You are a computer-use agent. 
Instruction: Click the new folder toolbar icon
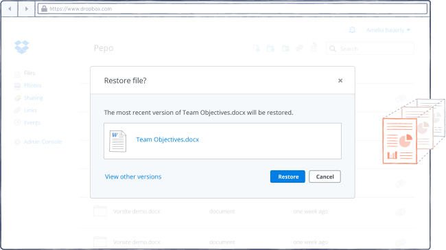click(x=270, y=48)
